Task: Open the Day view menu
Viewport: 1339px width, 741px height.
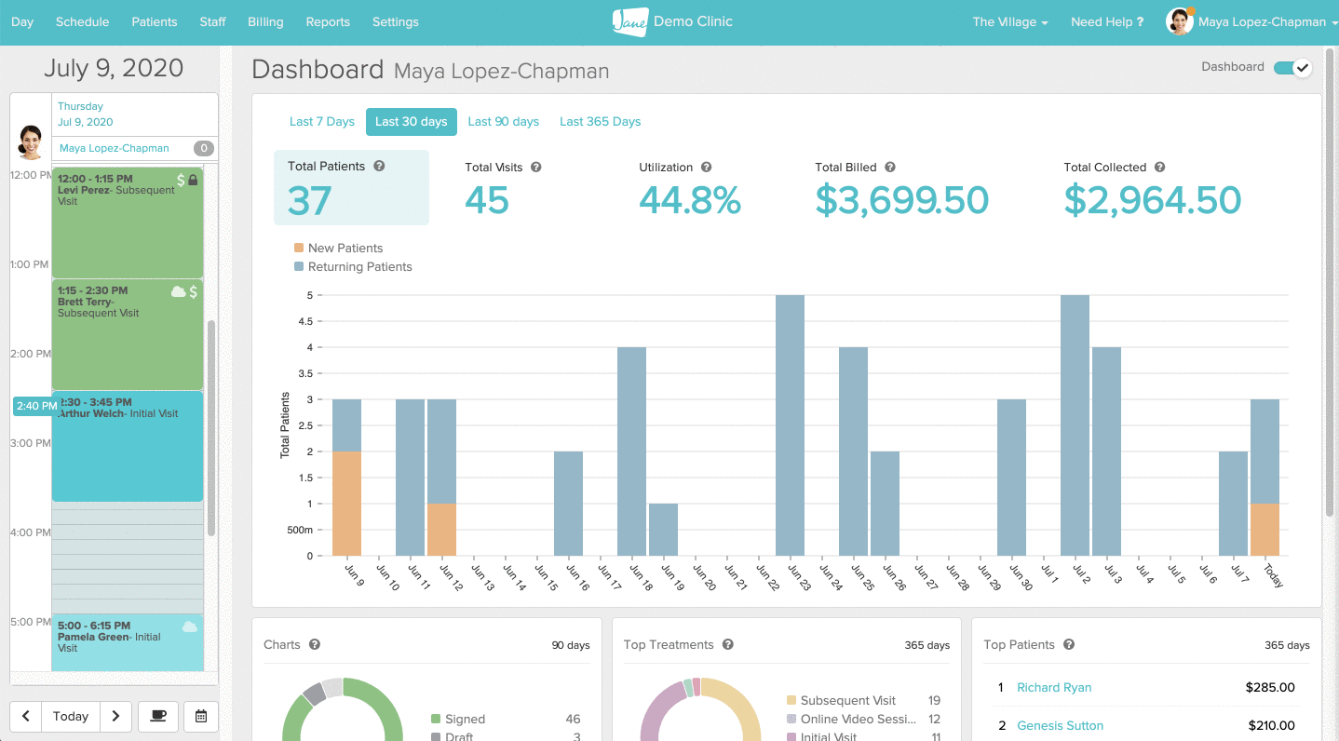Action: coord(22,21)
